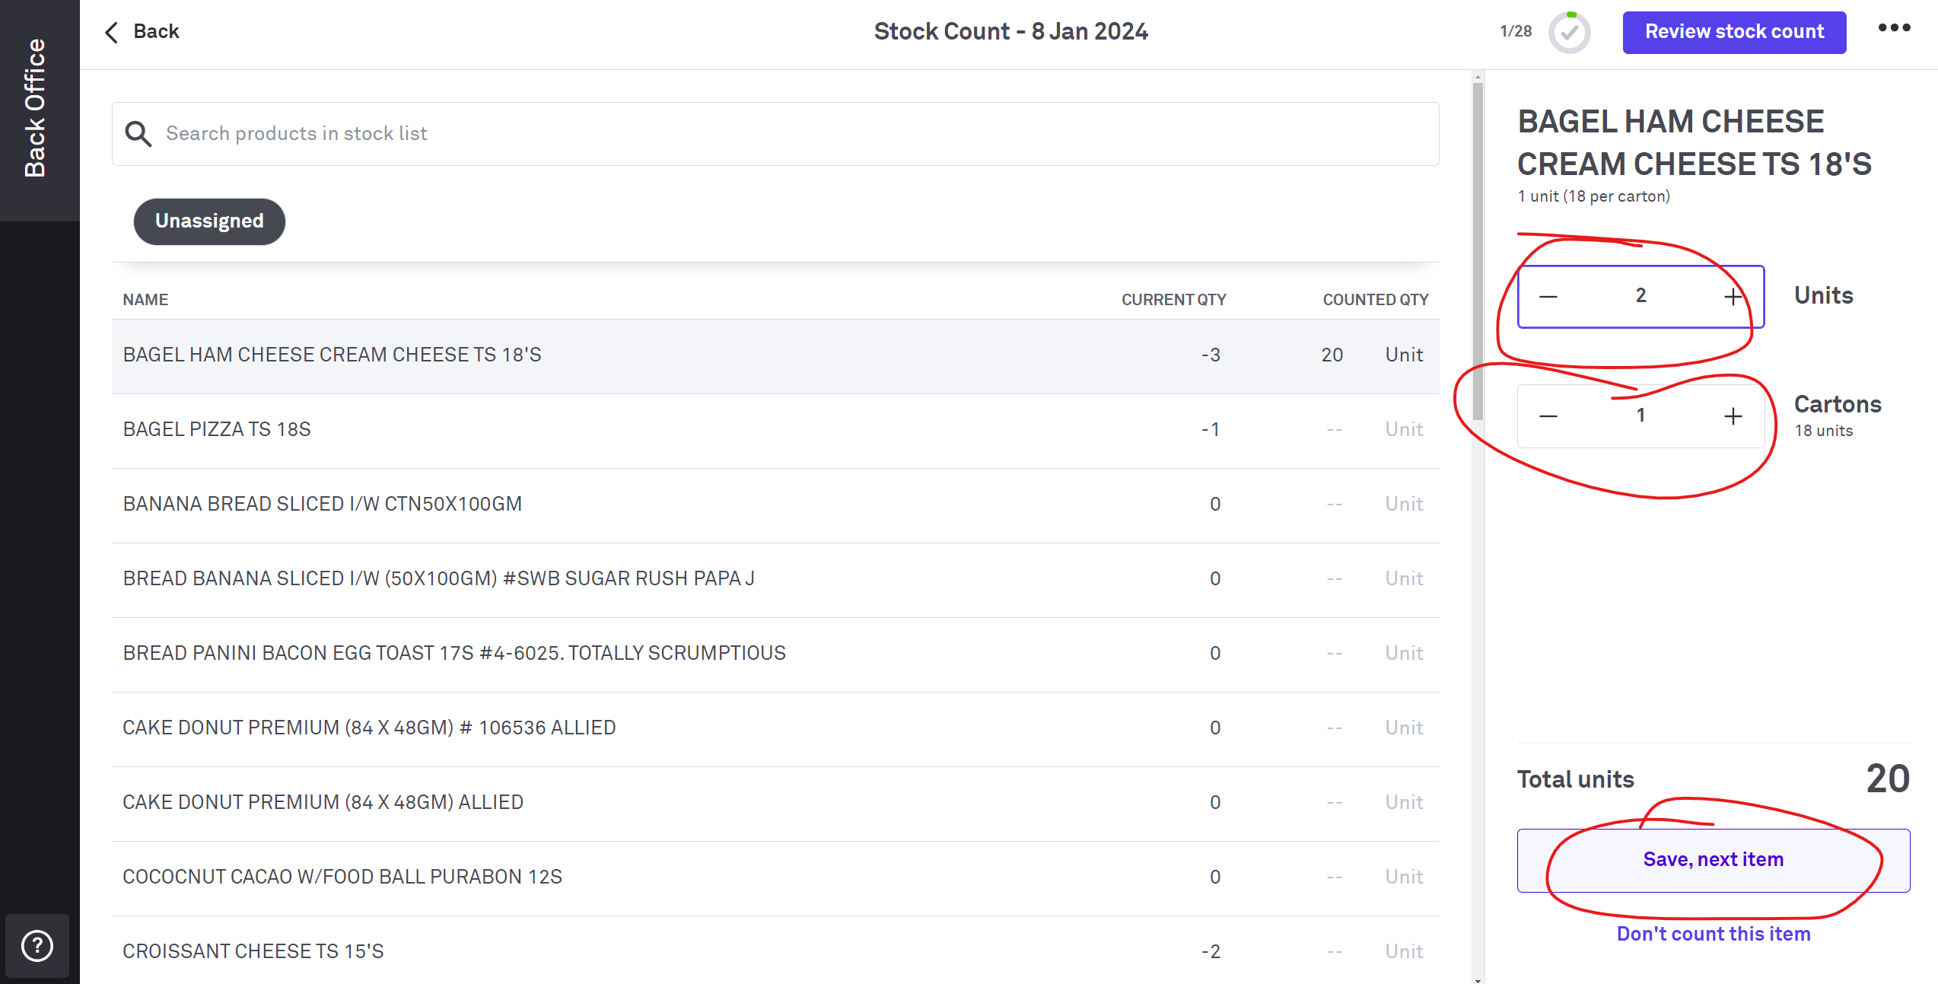The width and height of the screenshot is (1938, 984).
Task: Increase Cartons count with plus button
Action: 1733,416
